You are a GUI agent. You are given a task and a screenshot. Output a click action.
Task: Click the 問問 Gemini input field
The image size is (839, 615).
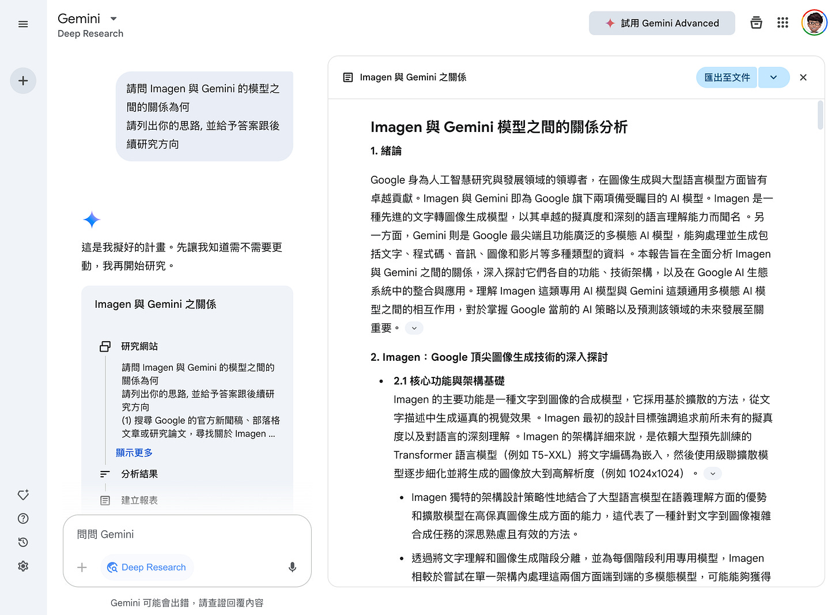187,534
